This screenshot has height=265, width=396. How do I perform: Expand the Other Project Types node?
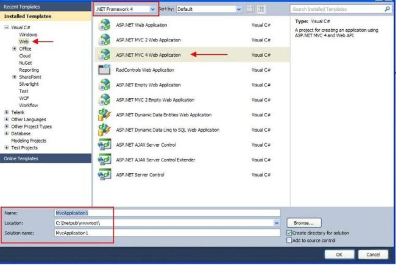coord(7,126)
